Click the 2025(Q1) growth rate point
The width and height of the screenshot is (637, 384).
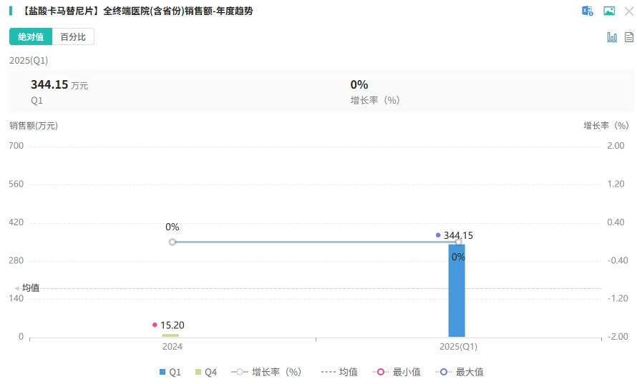tap(458, 242)
